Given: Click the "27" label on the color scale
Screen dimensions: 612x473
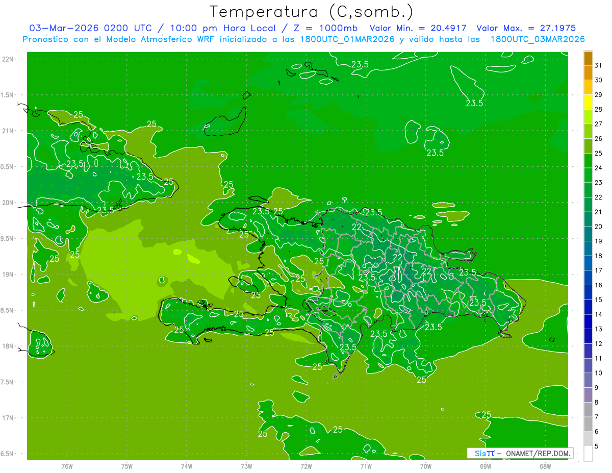Looking at the screenshot, I should coord(599,124).
